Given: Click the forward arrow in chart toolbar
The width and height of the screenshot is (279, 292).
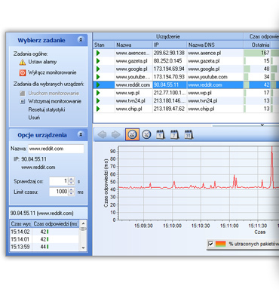Looking at the screenshot, I should (x=115, y=134).
